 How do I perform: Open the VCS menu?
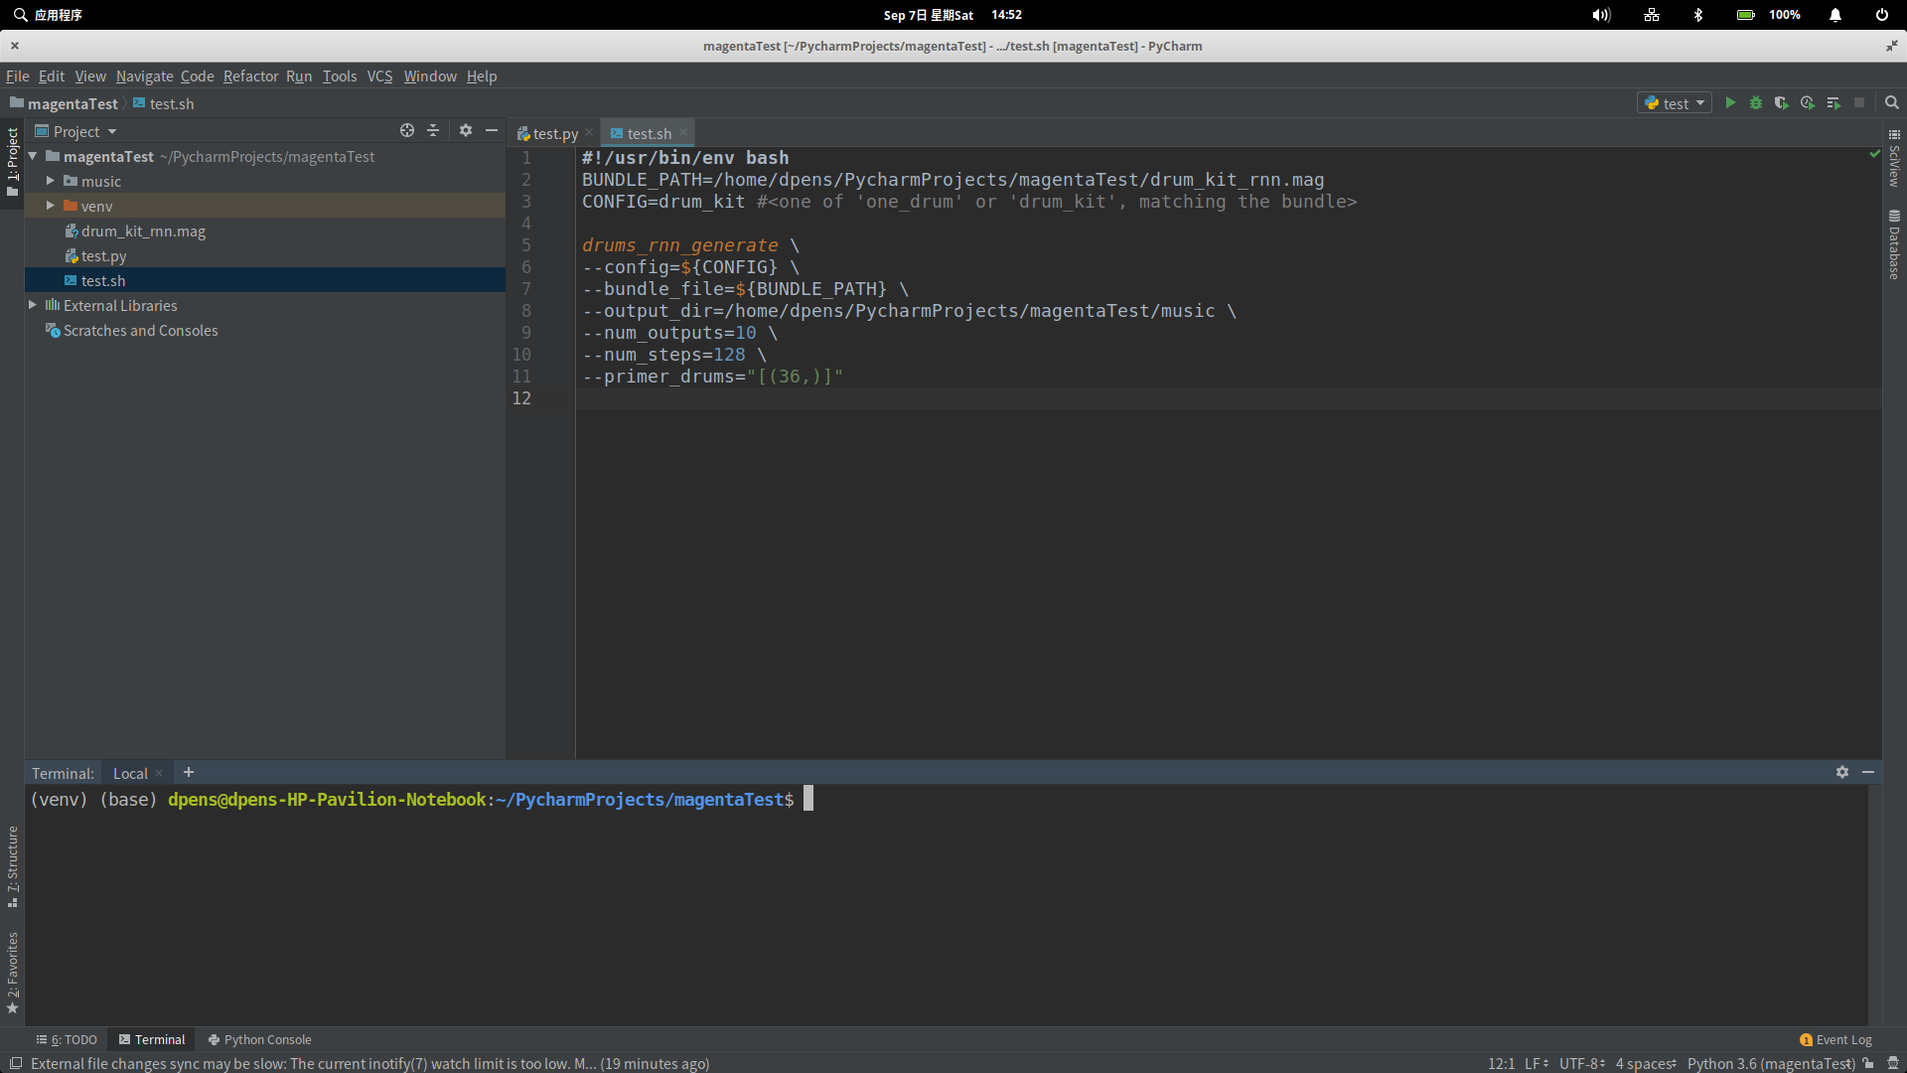pos(379,77)
